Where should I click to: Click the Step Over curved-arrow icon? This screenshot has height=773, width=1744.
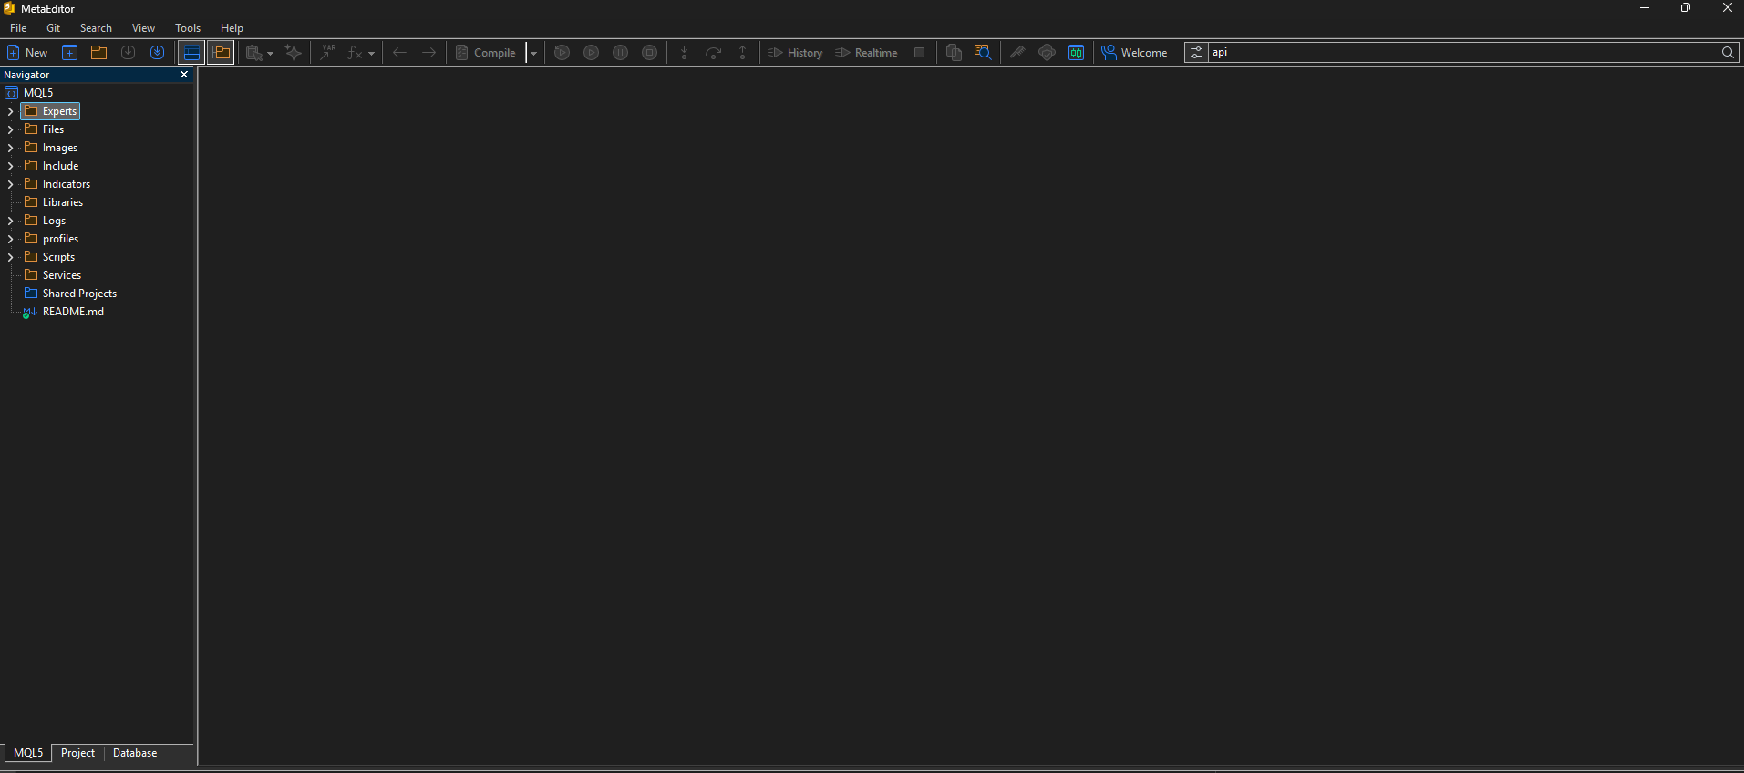(714, 53)
